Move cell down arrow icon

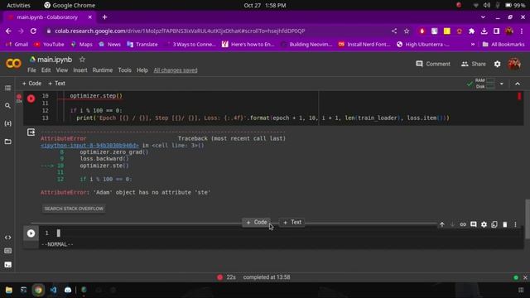click(x=452, y=224)
